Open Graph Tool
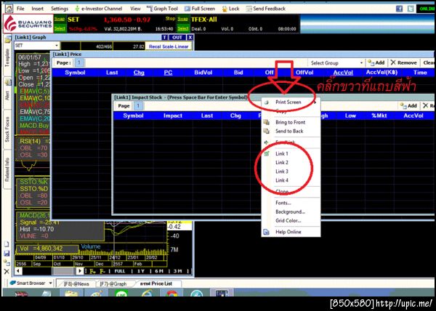 [x=162, y=9]
